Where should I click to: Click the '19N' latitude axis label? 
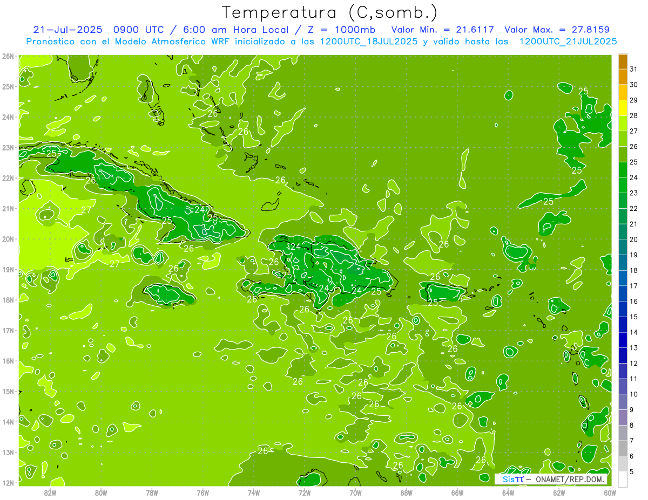(x=8, y=269)
